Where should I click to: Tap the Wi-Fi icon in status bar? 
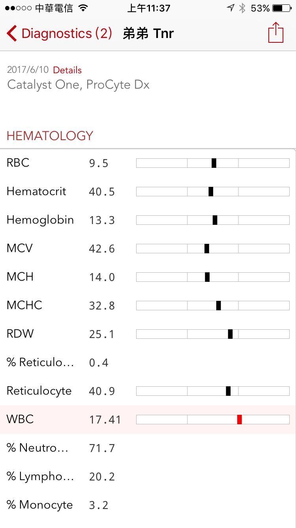click(83, 8)
